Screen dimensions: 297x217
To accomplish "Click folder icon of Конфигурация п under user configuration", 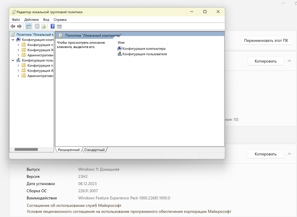I will coord(24,65).
